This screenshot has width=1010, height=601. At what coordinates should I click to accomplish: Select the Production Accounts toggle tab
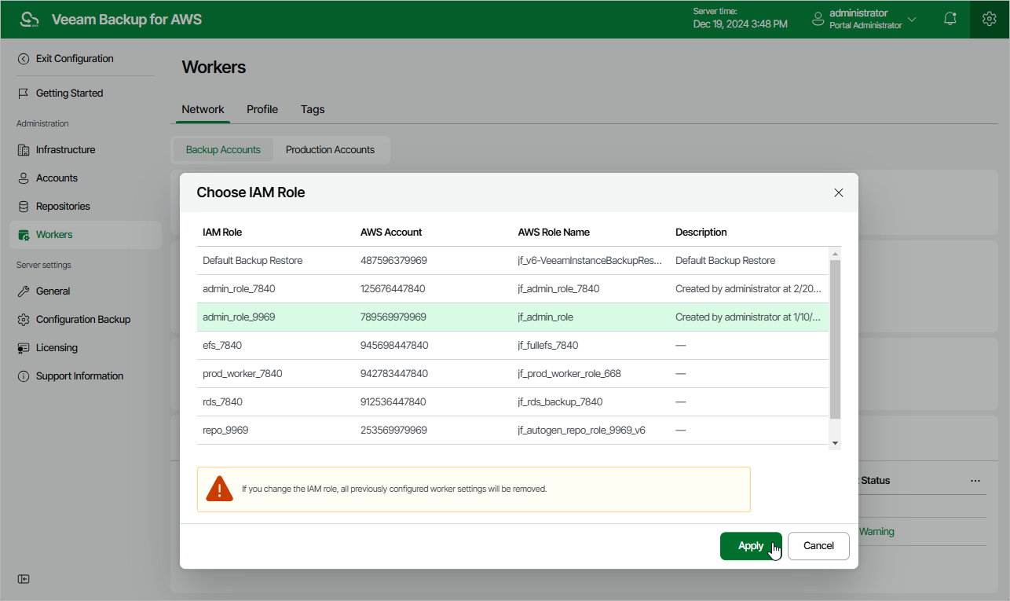click(330, 150)
